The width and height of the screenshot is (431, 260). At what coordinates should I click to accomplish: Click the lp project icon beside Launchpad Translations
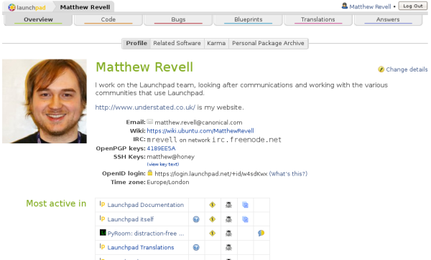coord(102,247)
